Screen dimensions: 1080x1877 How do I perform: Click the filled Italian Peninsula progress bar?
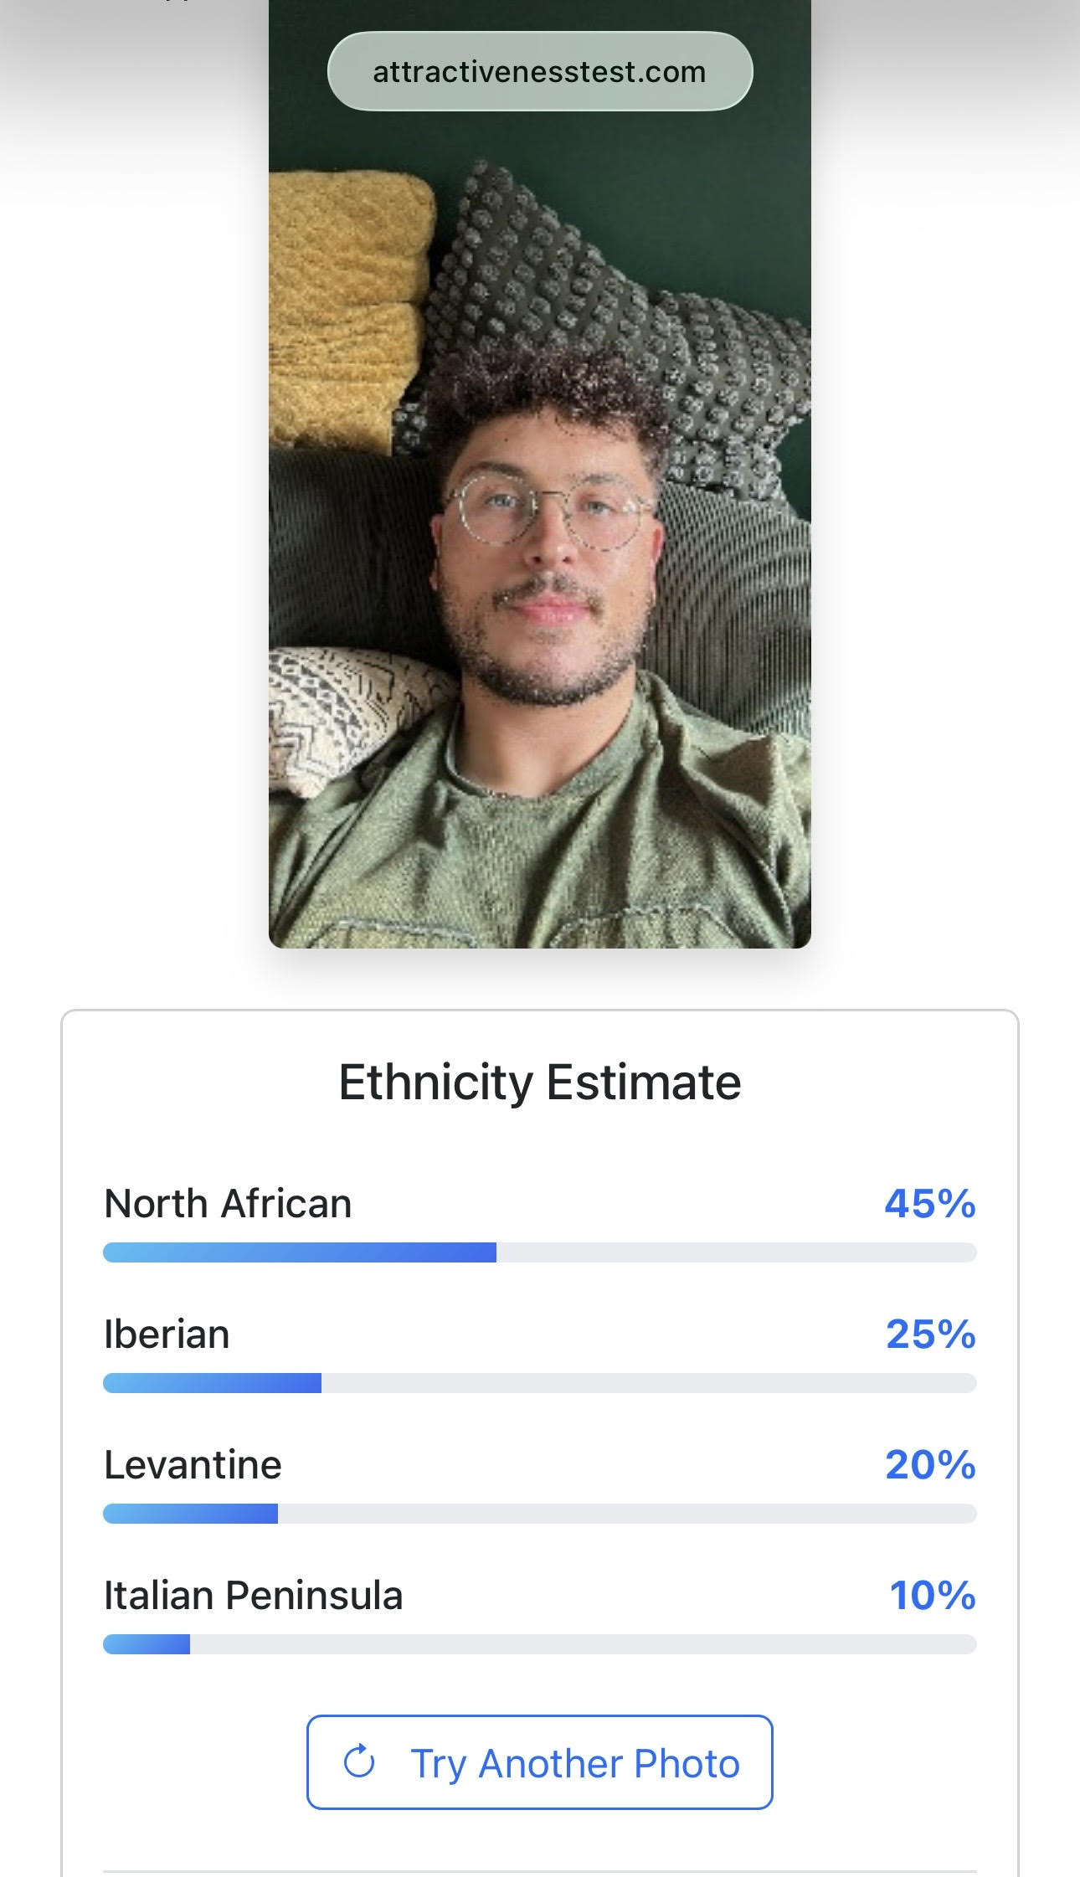pos(147,1644)
